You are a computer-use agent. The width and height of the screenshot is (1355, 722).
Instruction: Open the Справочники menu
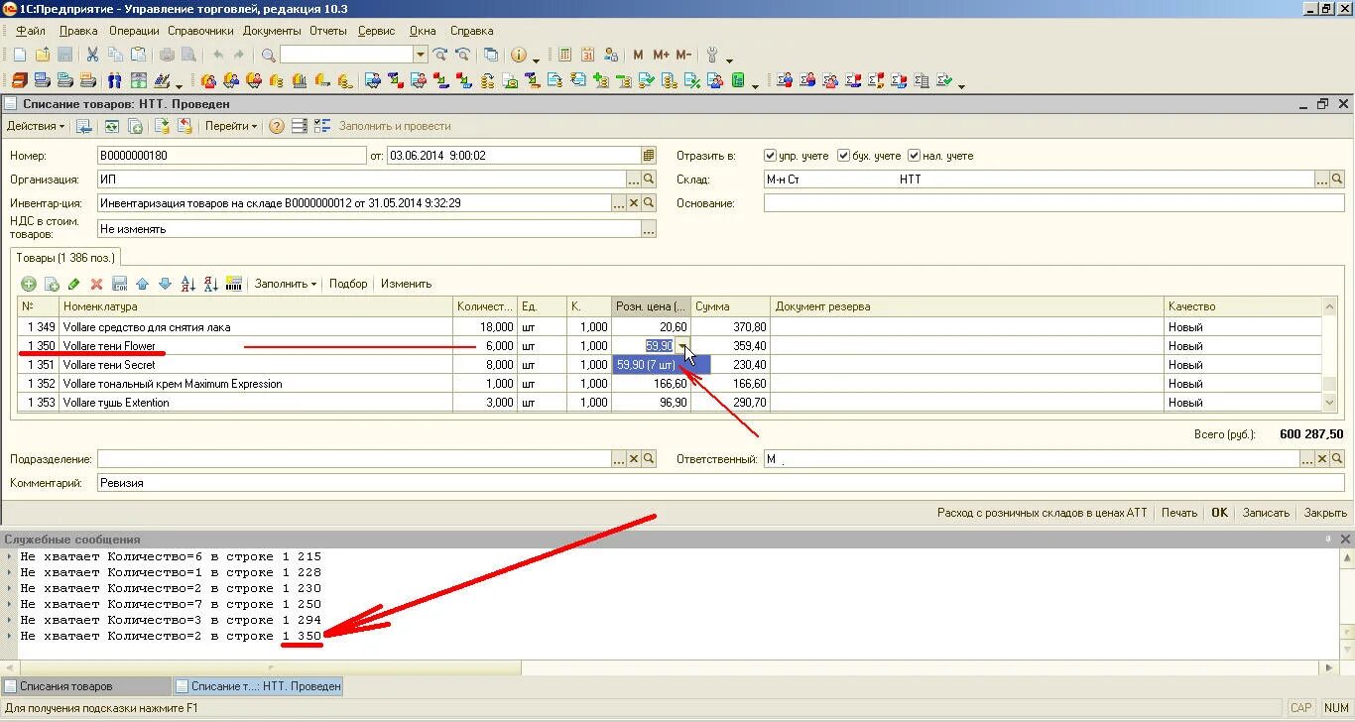[200, 31]
